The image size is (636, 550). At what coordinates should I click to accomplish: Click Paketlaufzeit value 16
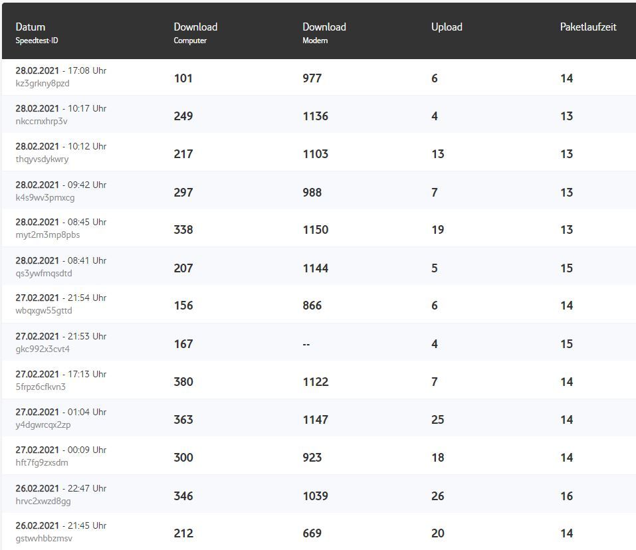(567, 496)
